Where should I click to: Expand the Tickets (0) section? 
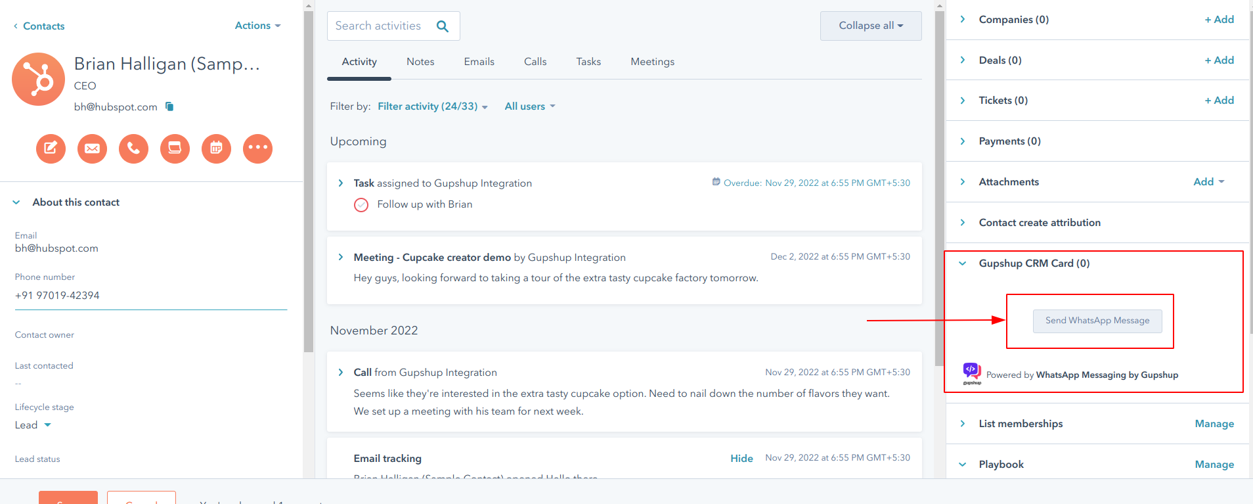pos(963,101)
